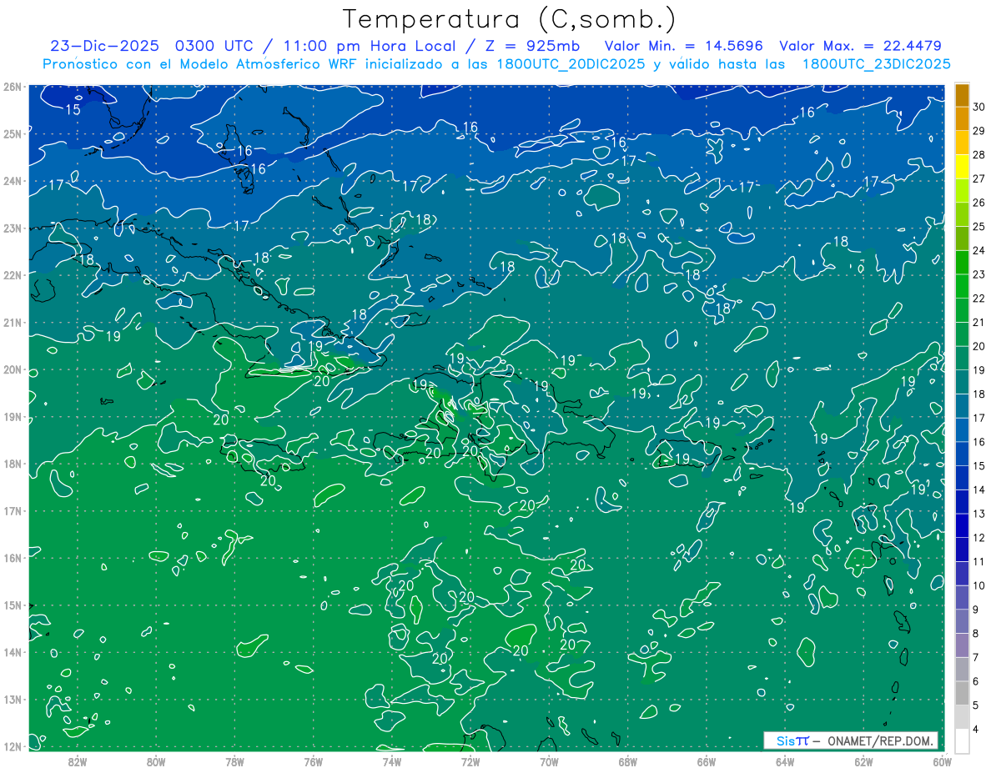This screenshot has width=1001, height=773.
Task: Choose the purple swatch between 8 and 9
Action: pos(962,621)
